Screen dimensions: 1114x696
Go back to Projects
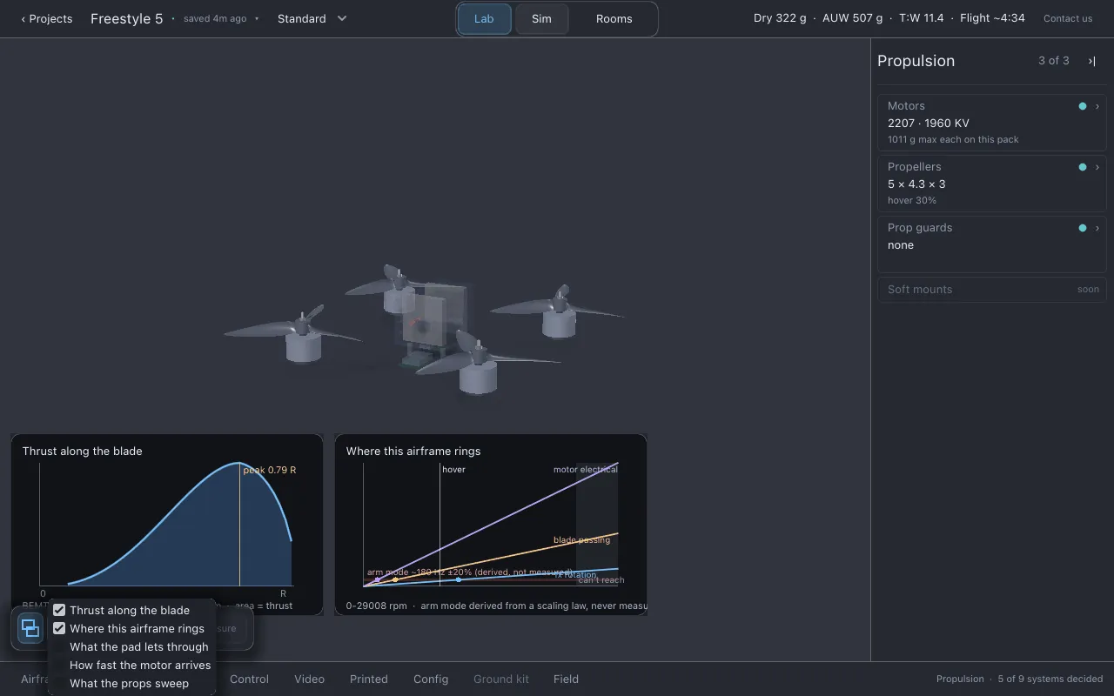tap(47, 18)
